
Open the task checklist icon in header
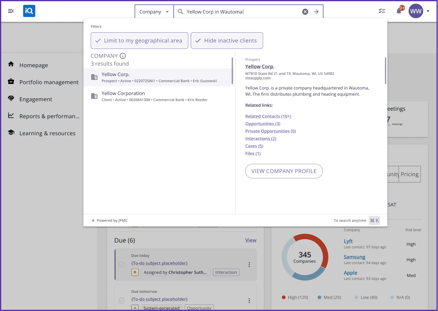point(382,11)
